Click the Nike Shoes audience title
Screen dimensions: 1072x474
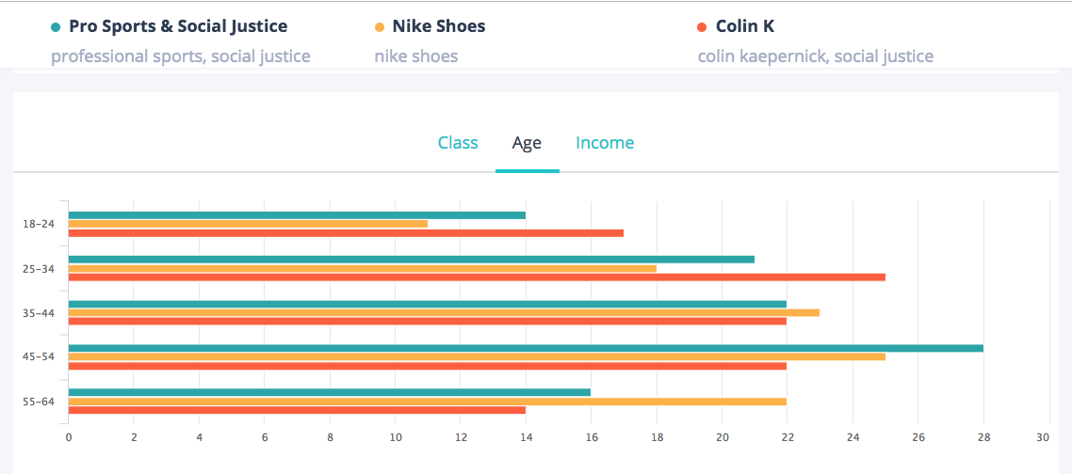click(439, 26)
